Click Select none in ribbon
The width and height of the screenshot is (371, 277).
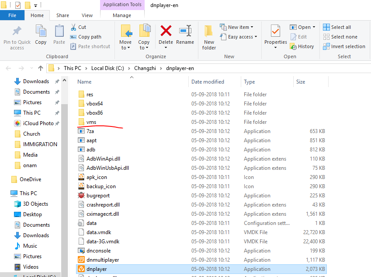pos(340,37)
